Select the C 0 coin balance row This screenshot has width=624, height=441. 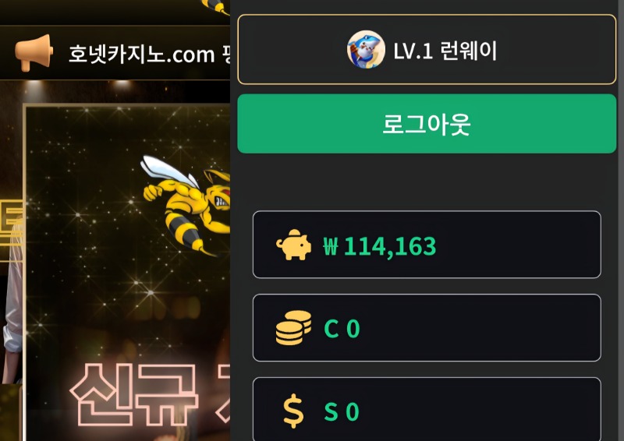pyautogui.click(x=427, y=328)
